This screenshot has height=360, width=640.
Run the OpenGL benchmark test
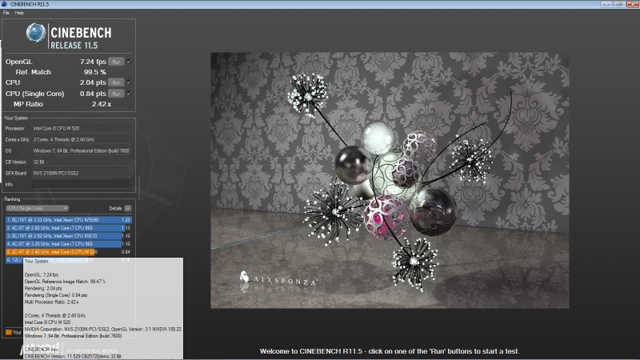pyautogui.click(x=116, y=62)
